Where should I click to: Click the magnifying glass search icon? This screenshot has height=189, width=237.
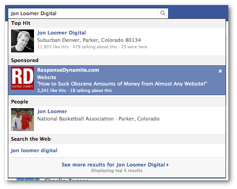click(163, 13)
